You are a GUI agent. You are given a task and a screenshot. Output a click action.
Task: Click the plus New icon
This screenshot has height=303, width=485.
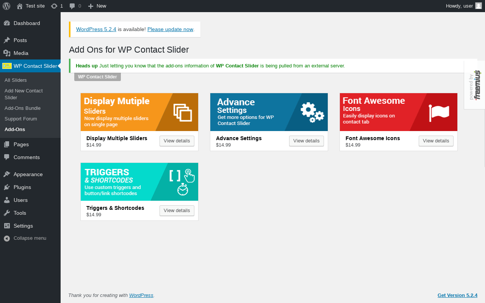pyautogui.click(x=91, y=6)
